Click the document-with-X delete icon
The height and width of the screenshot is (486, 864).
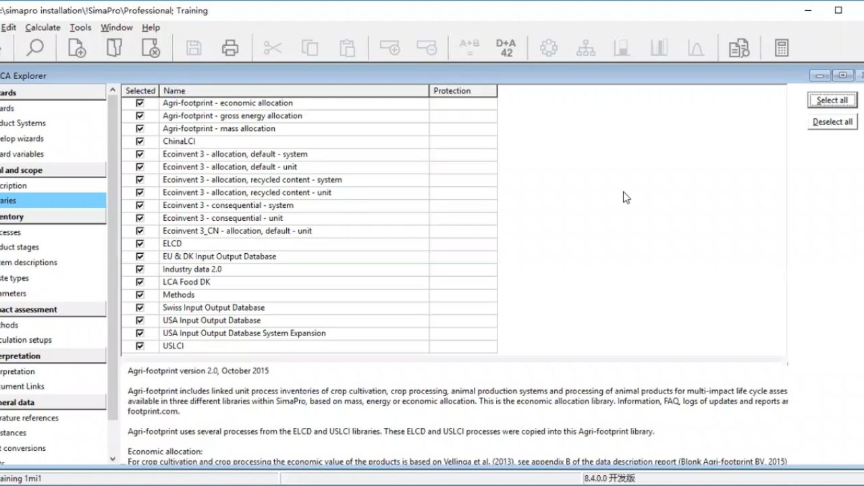[151, 48]
